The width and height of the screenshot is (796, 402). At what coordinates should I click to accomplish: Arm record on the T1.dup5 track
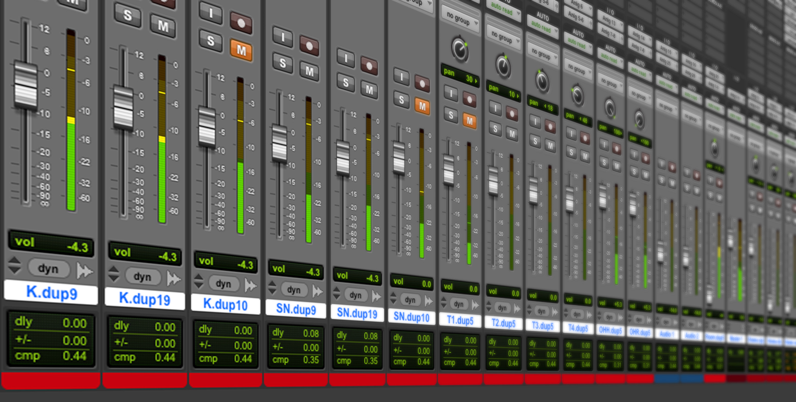point(469,99)
